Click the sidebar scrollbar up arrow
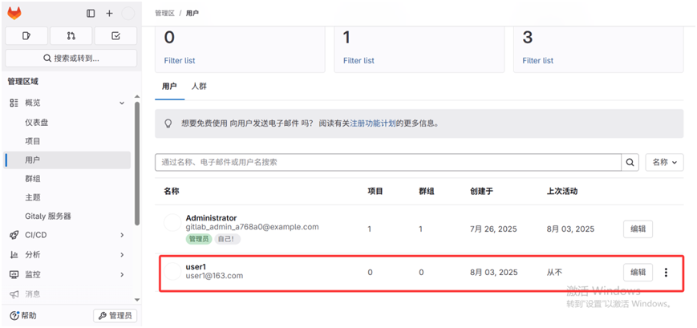 click(137, 96)
